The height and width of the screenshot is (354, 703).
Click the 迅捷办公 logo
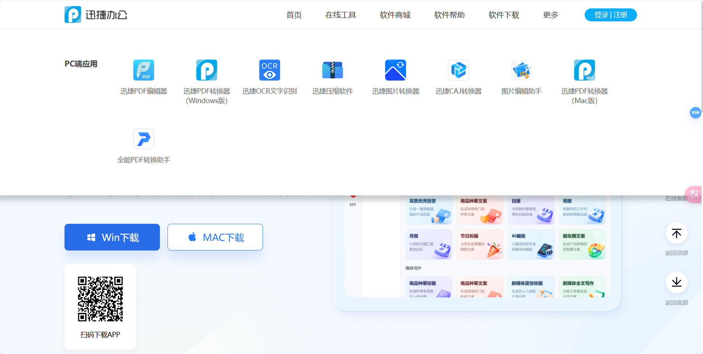(x=96, y=15)
